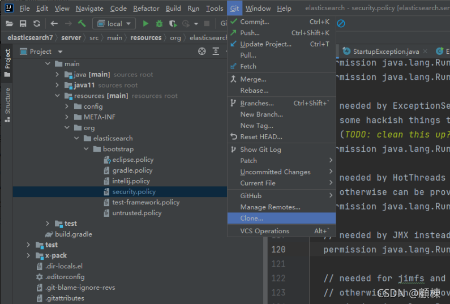The width and height of the screenshot is (450, 304).
Task: Click the Build project hammer icon
Action: coord(82,23)
